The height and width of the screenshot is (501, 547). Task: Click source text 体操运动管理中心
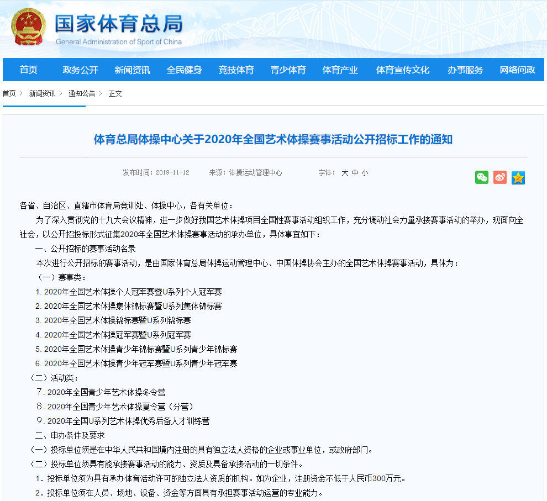(255, 172)
